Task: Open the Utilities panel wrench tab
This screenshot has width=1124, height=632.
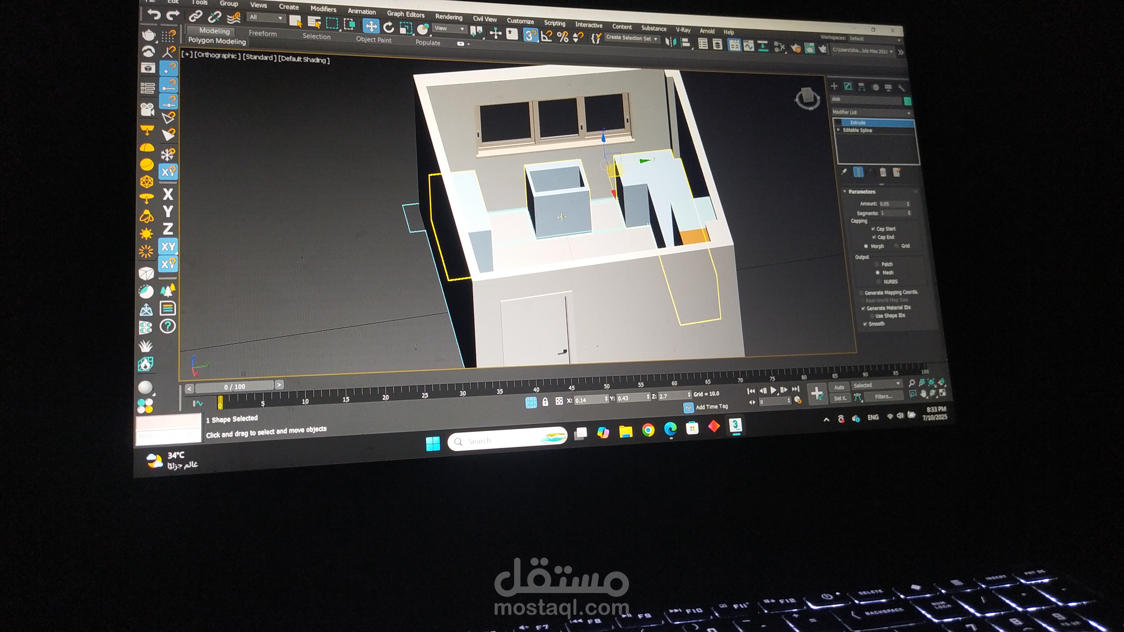Action: 902,88
